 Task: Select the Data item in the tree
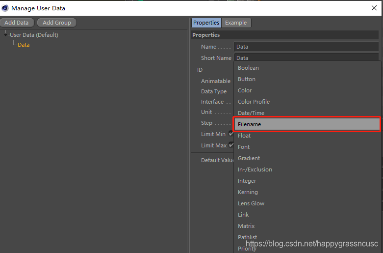pos(24,45)
